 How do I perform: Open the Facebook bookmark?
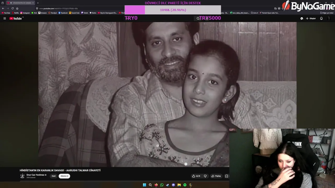pos(63,13)
